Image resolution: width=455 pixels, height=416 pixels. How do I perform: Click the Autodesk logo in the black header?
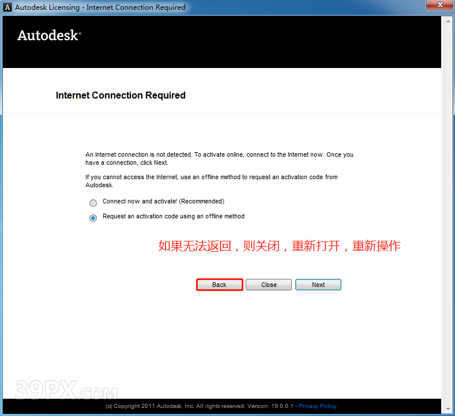(49, 36)
